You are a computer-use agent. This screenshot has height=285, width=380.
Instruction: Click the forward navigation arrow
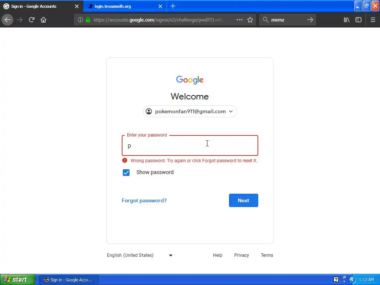[x=20, y=20]
